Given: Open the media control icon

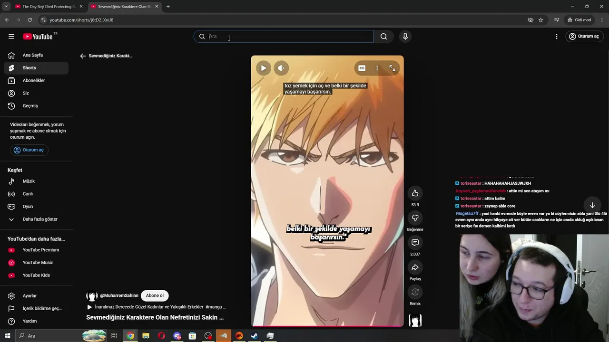Looking at the screenshot, I should coord(557,20).
